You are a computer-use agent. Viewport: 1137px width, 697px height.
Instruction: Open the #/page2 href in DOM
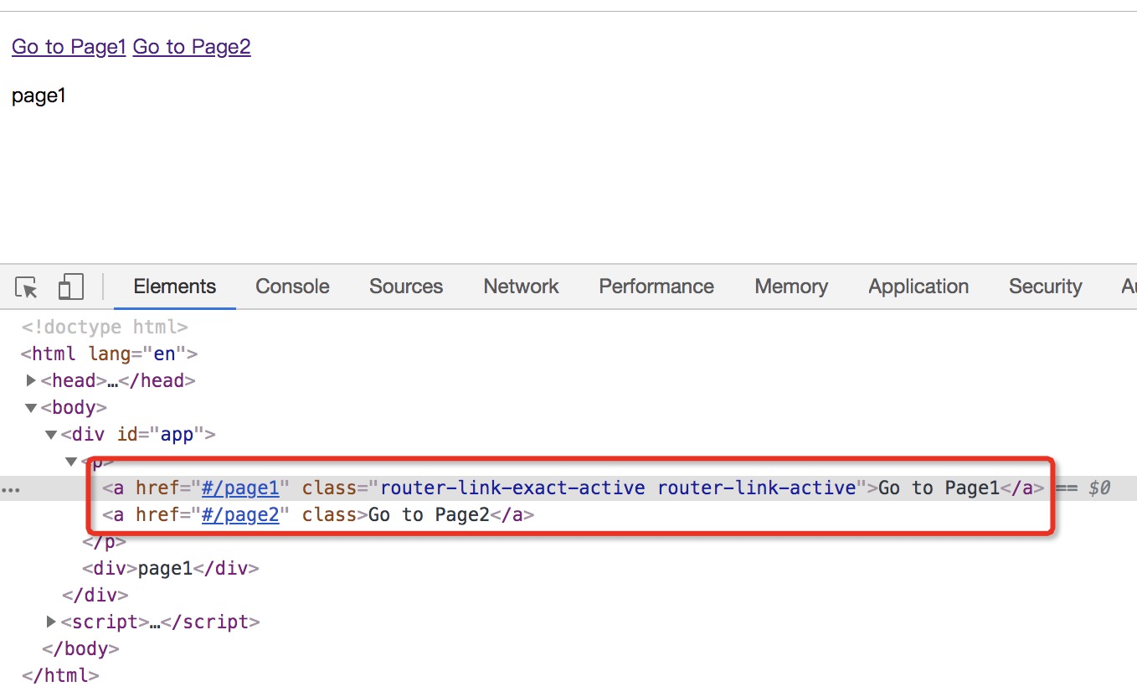pyautogui.click(x=240, y=514)
